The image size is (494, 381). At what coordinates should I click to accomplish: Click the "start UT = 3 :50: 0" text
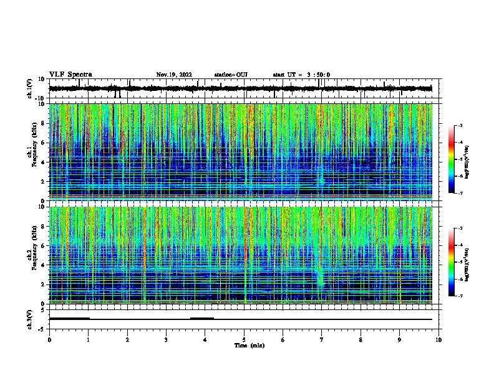click(x=301, y=75)
